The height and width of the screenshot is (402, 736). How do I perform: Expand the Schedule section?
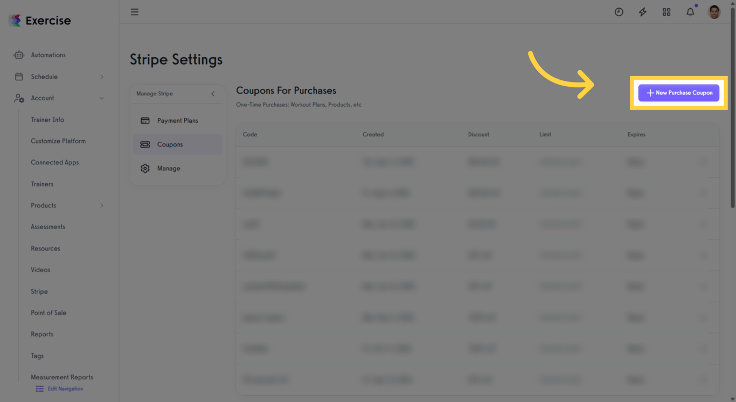click(101, 76)
